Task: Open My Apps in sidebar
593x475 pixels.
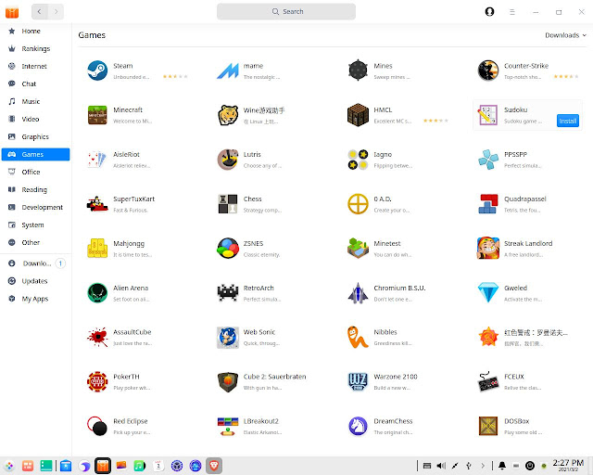Action: coord(35,299)
